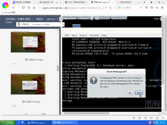The image size is (167, 125).
Task: Click Yes in the Start Metasploit dialog
Action: pyautogui.click(x=139, y=93)
